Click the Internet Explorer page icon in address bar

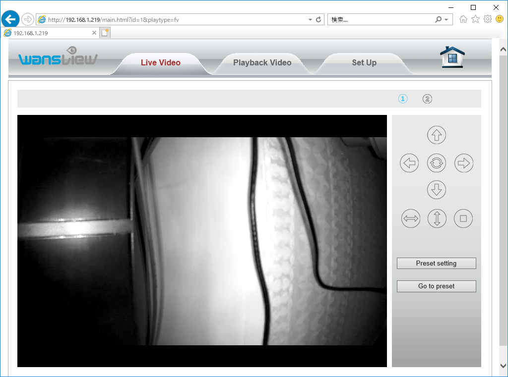coord(42,19)
